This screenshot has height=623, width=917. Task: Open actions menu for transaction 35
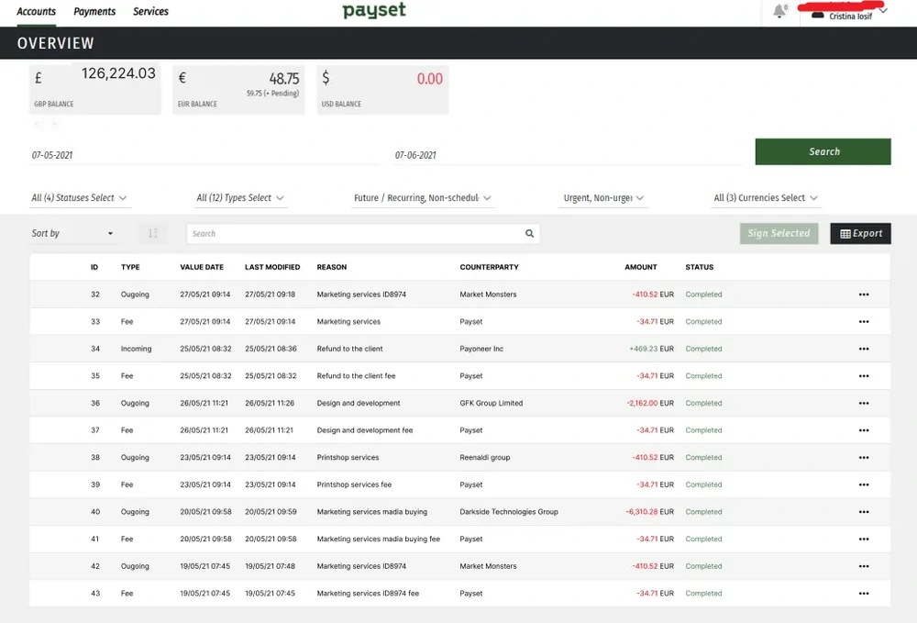coord(863,376)
